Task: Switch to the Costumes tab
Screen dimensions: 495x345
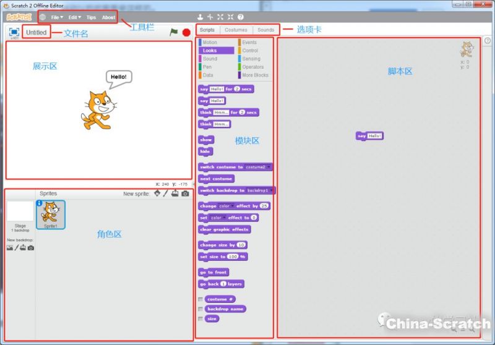Action: 236,30
